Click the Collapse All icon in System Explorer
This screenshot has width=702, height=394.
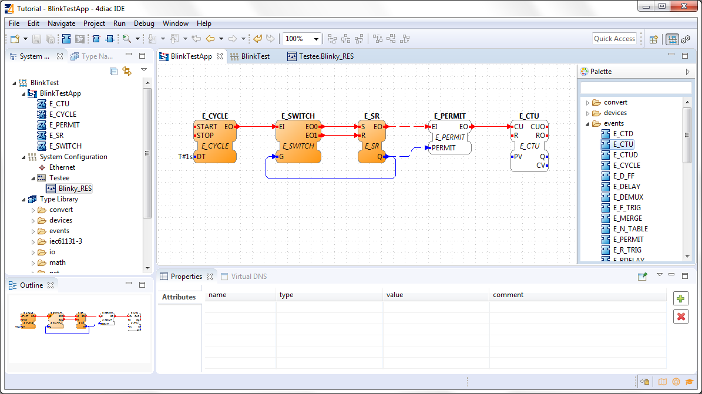[114, 71]
